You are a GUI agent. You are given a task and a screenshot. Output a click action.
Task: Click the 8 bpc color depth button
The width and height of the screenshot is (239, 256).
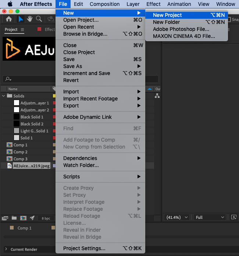pos(46,218)
